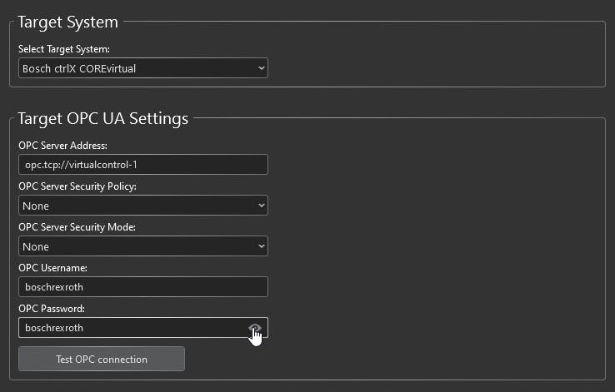
Task: Click the 'OPC Server Security Policy:' label
Action: [77, 186]
